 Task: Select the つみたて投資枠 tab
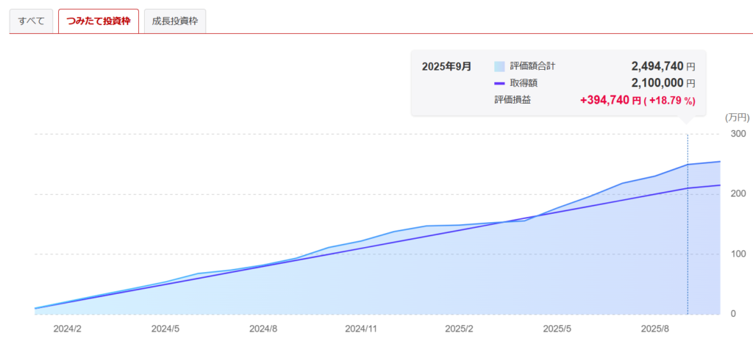pos(98,21)
